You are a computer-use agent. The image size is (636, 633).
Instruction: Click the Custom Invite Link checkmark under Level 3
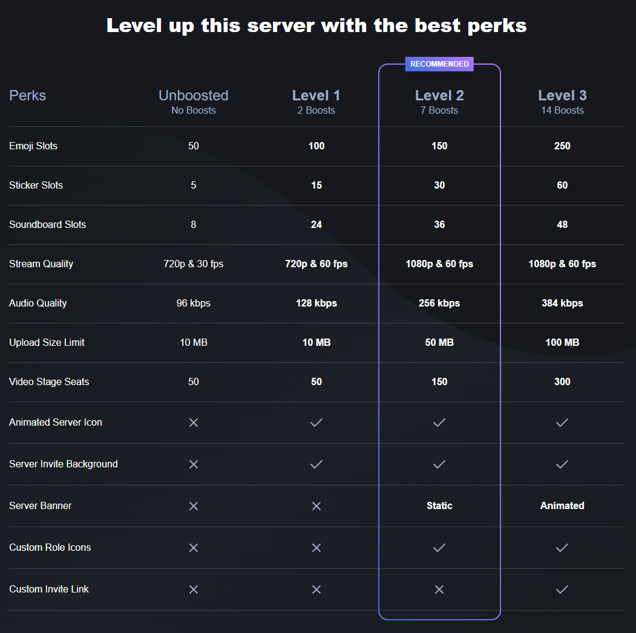coord(562,589)
